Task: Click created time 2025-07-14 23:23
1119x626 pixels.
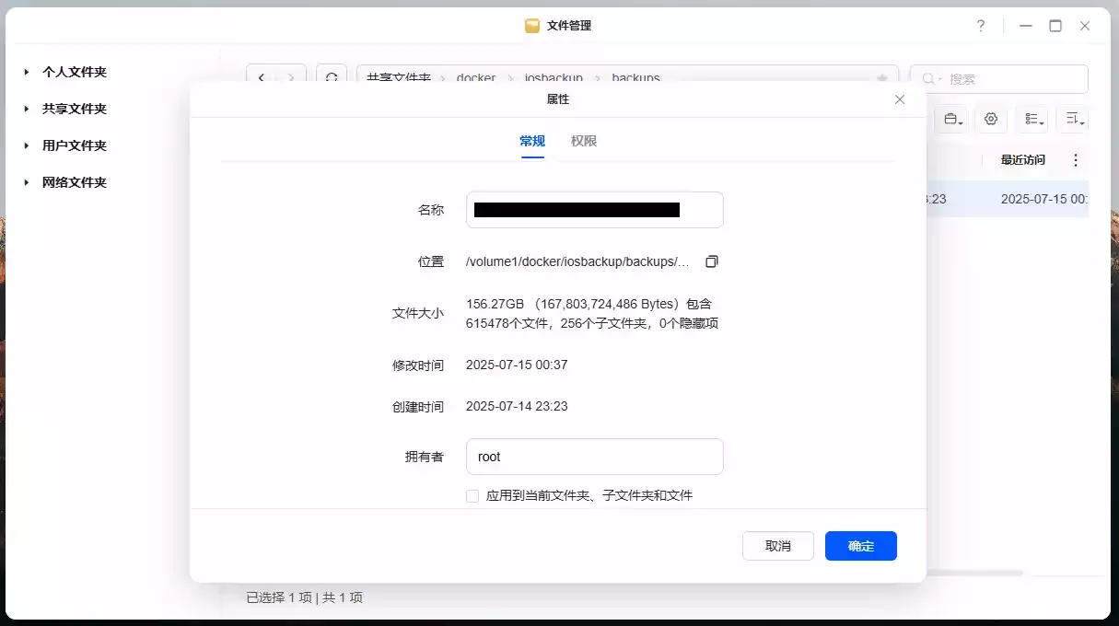Action: [x=517, y=406]
